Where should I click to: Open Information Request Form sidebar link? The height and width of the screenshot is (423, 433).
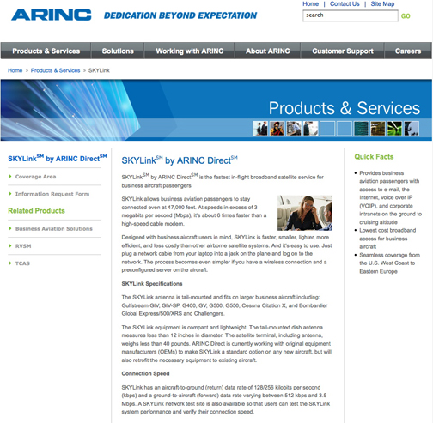pos(52,194)
